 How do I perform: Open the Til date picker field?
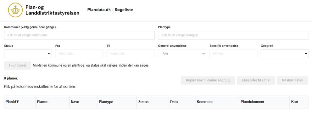[131, 54]
